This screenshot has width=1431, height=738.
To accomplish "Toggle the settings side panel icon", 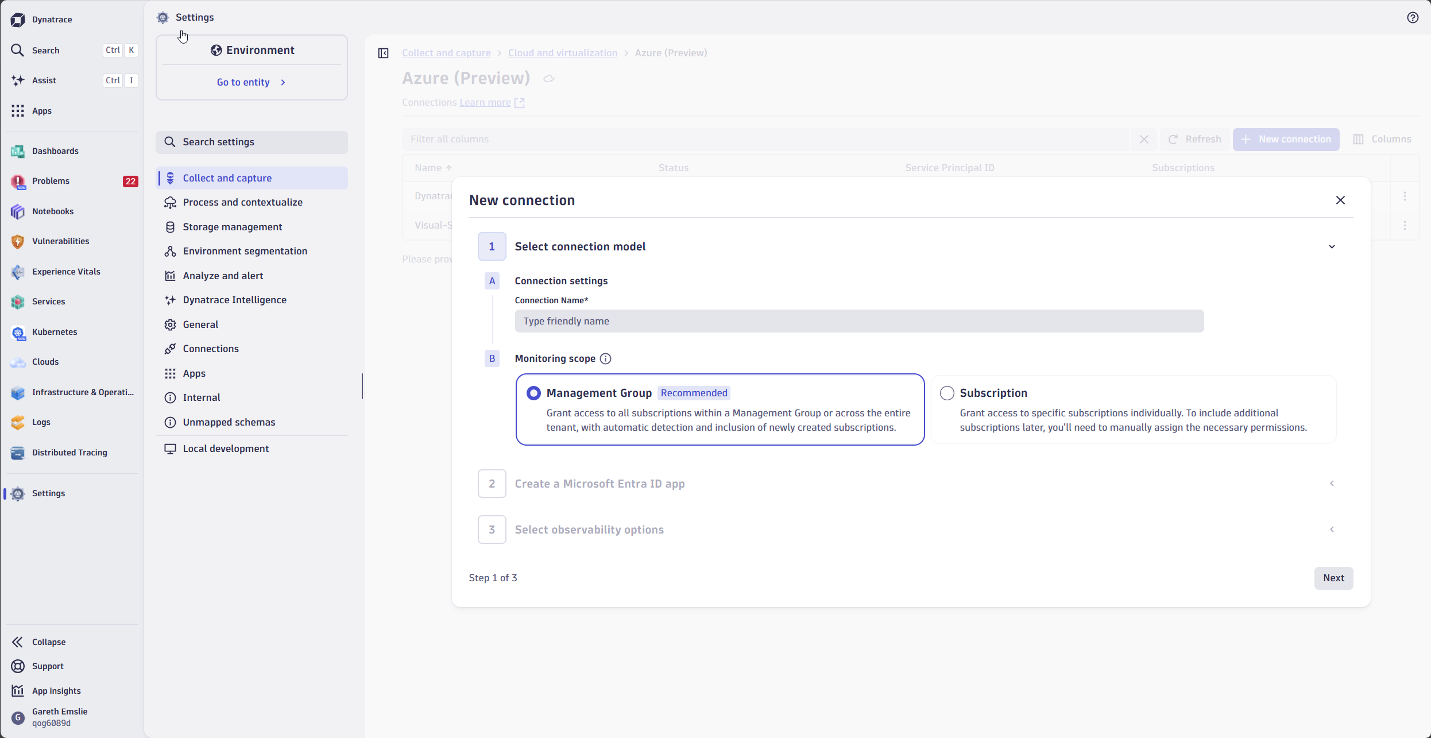I will [384, 53].
